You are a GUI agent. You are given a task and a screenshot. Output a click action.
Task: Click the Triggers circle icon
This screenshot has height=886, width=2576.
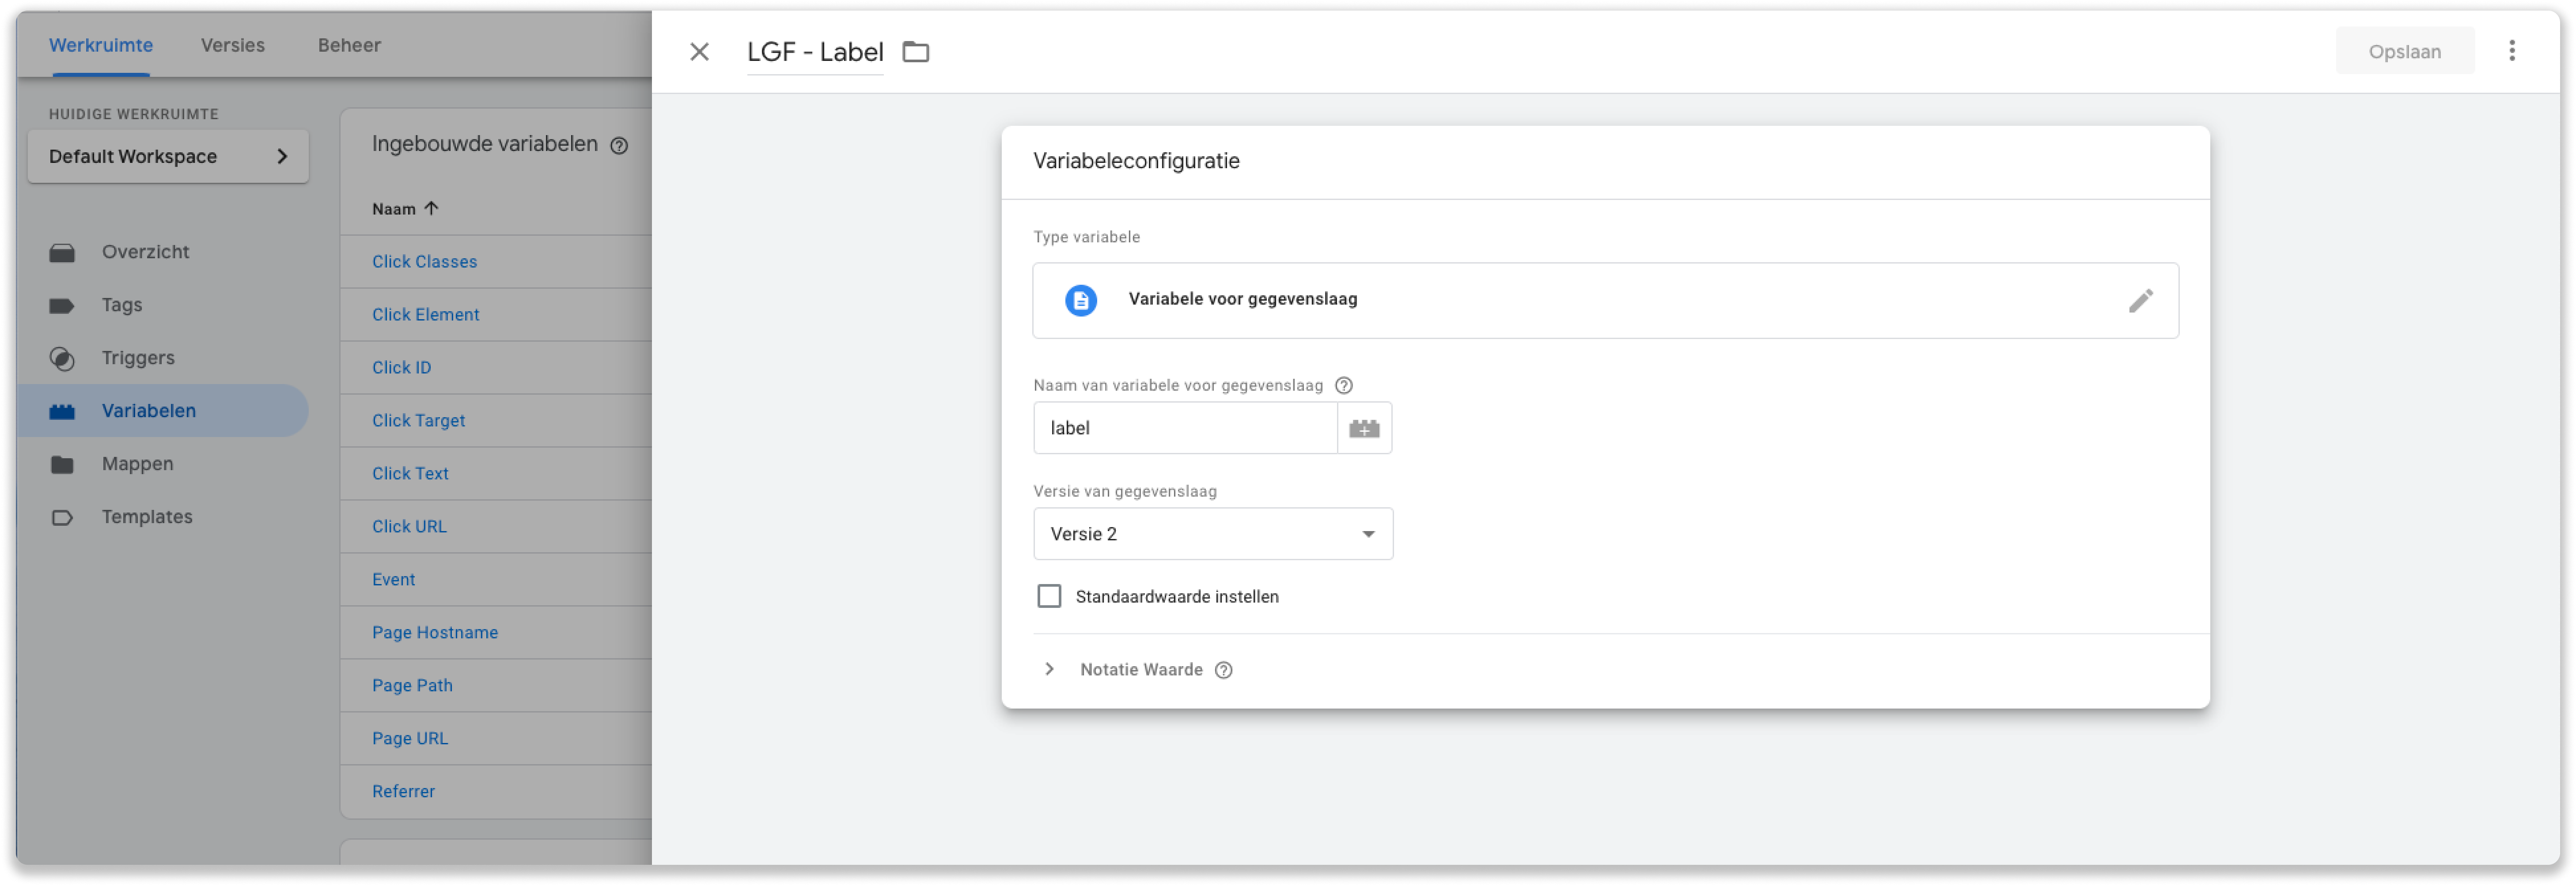pos(62,359)
